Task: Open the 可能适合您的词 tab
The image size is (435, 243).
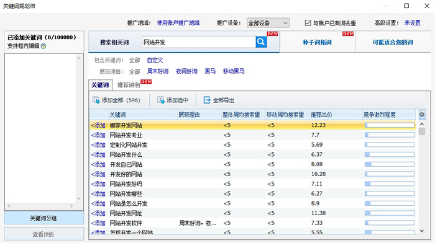Action: pos(393,42)
